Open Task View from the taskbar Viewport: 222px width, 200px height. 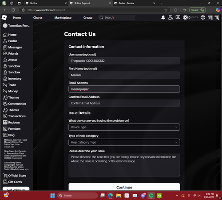[102, 196]
